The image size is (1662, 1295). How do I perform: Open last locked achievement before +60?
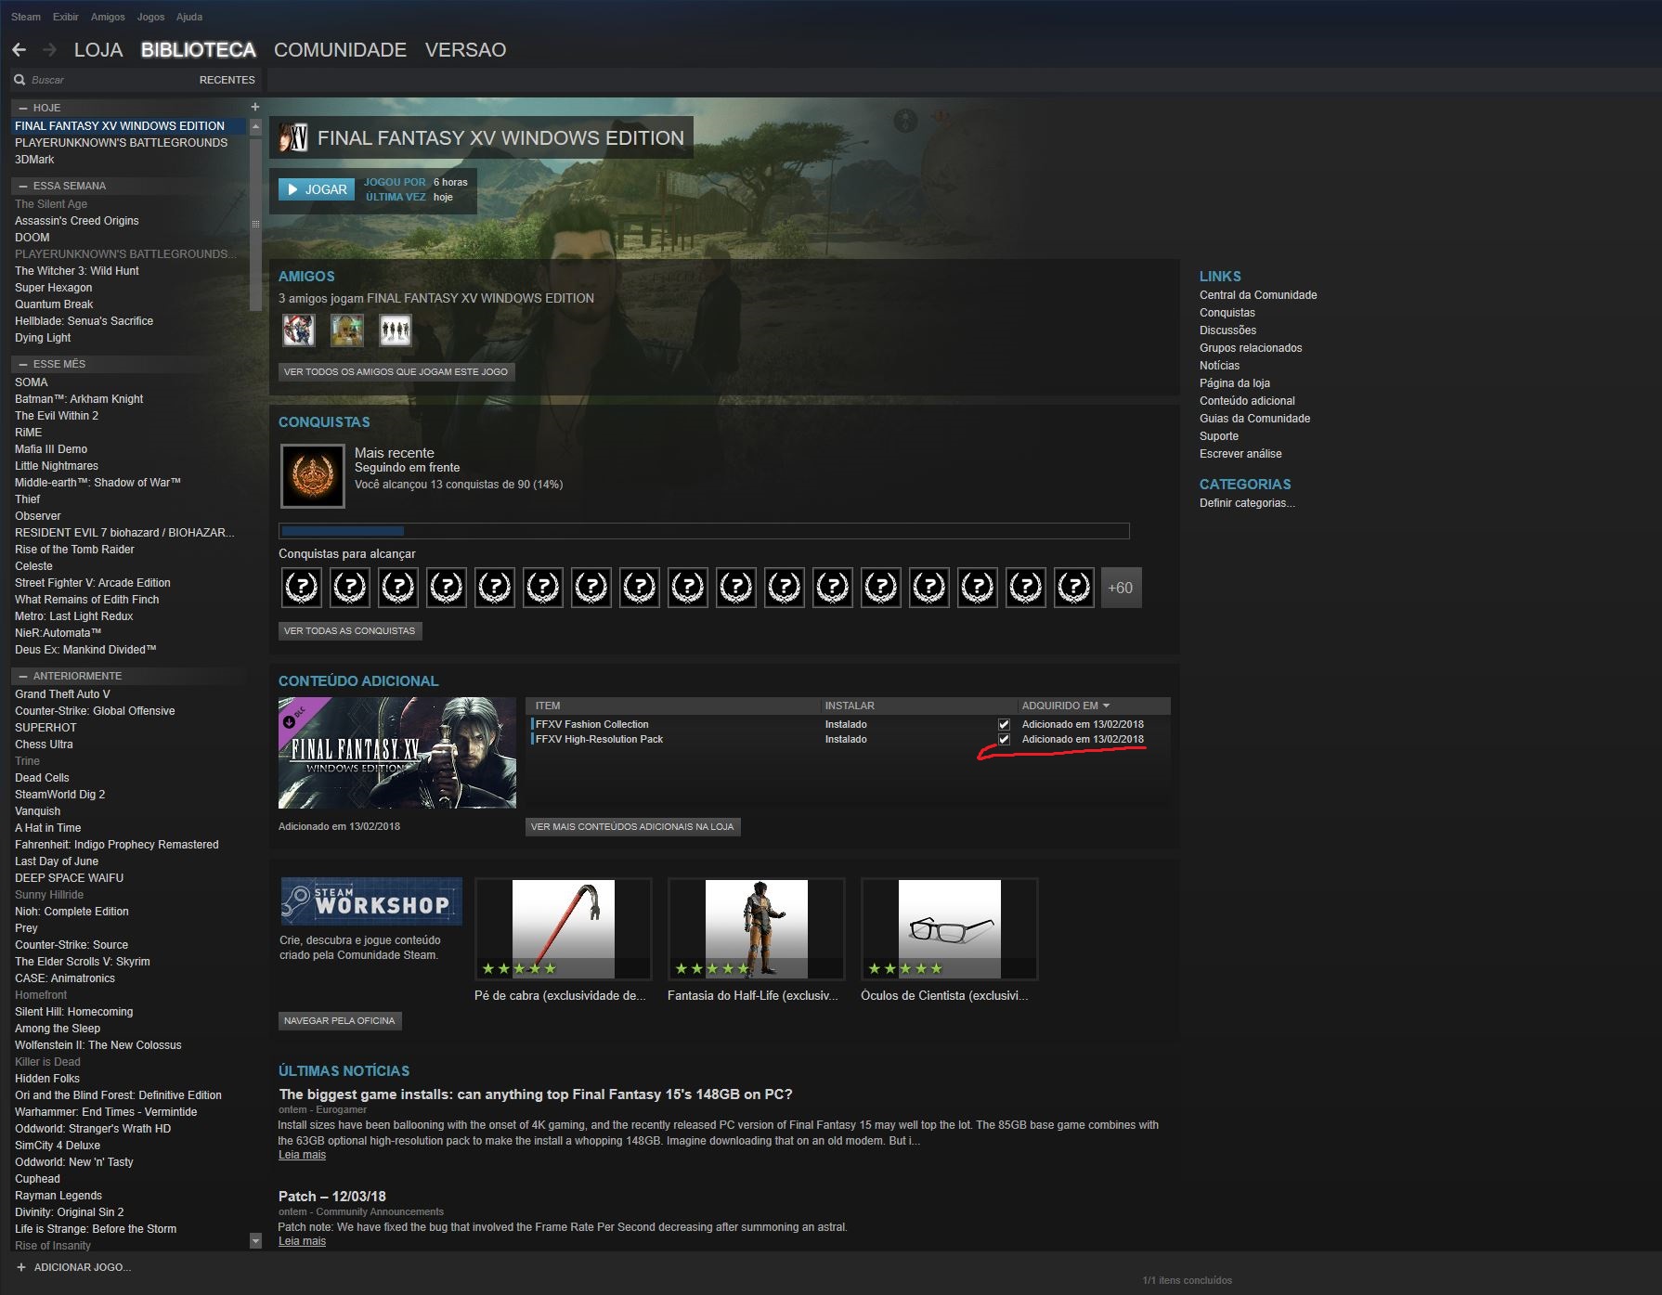coord(1074,588)
